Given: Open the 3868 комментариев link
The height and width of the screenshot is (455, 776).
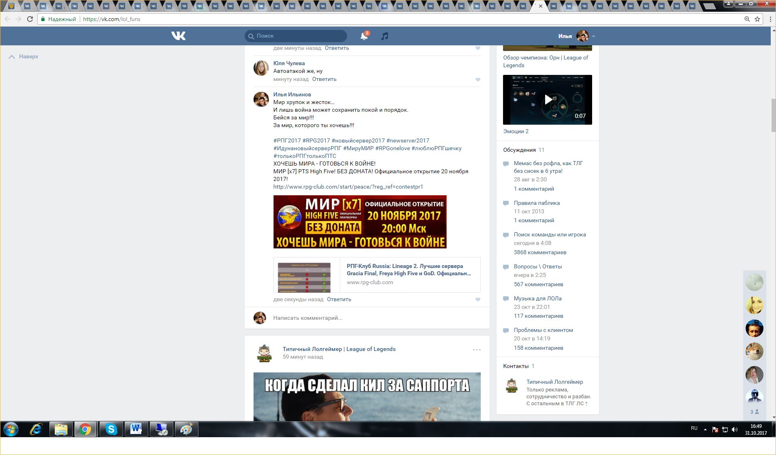Looking at the screenshot, I should click(540, 253).
